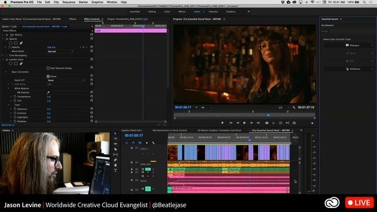
Task: Collapse the White Balance group
Action: [x=9, y=88]
